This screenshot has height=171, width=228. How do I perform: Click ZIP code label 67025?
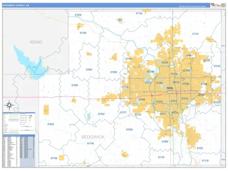tap(51, 124)
